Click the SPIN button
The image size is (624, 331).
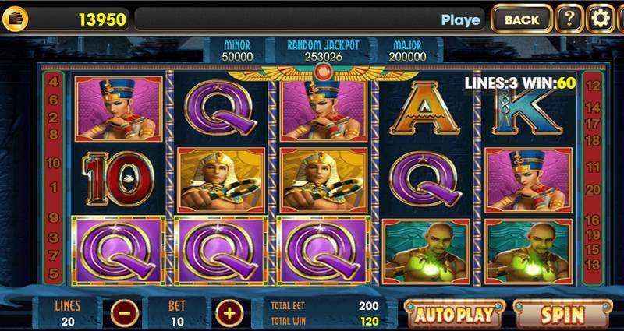coord(562,315)
